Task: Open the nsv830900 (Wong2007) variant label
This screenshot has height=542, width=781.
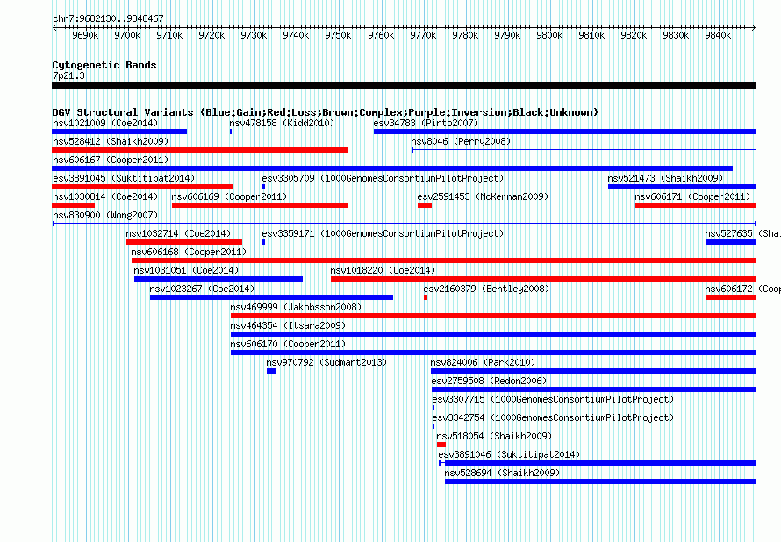Action: [x=105, y=215]
